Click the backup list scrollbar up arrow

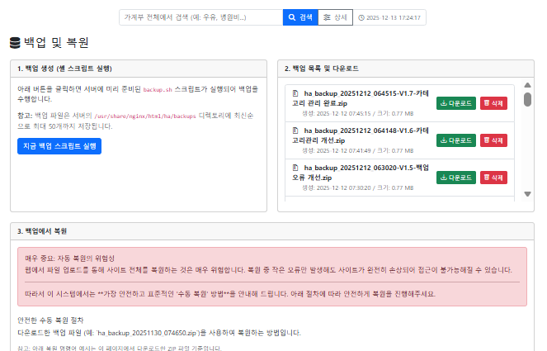pyautogui.click(x=527, y=85)
